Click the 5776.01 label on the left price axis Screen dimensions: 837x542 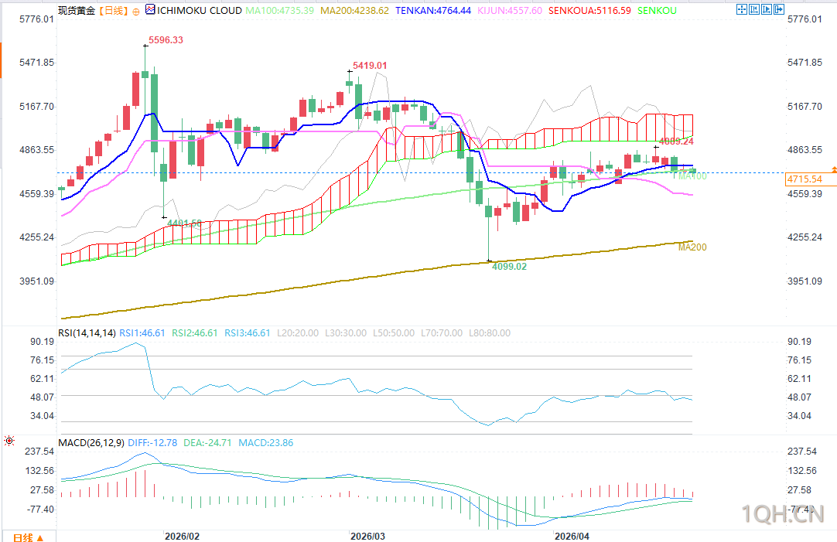tap(37, 19)
